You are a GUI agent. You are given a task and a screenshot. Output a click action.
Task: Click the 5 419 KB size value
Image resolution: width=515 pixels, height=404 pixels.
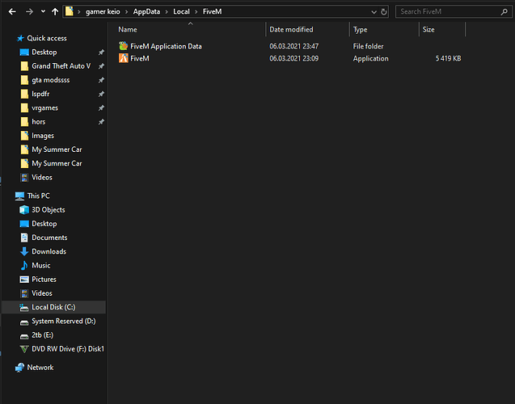click(x=449, y=58)
